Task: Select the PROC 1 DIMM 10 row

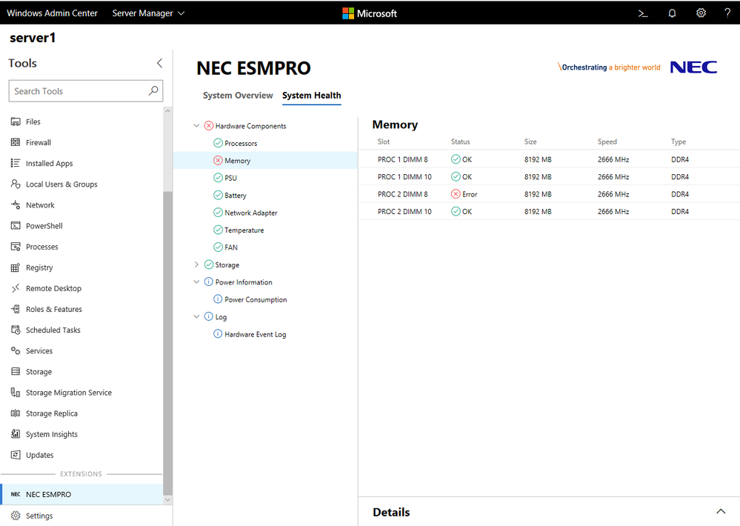Action: coord(549,176)
